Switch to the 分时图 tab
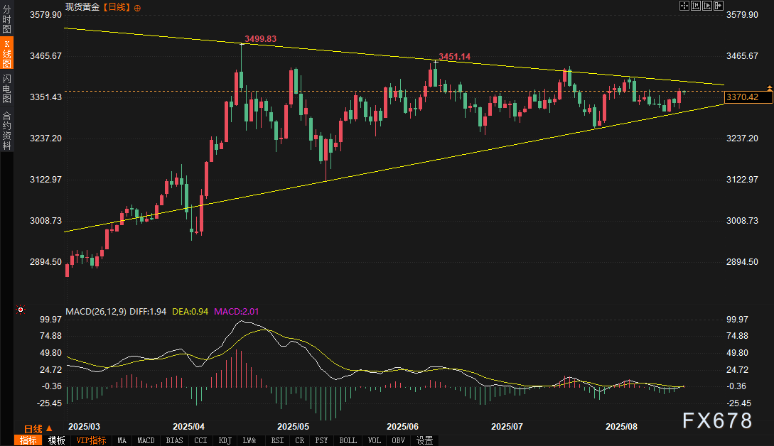The image size is (774, 446). click(7, 21)
